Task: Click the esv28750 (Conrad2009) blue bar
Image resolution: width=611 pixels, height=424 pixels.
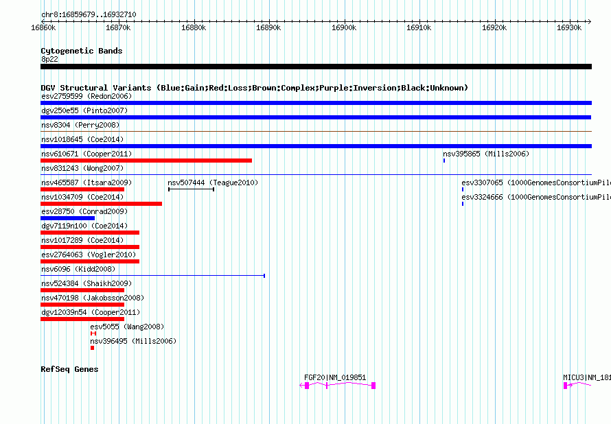Action: (67, 218)
